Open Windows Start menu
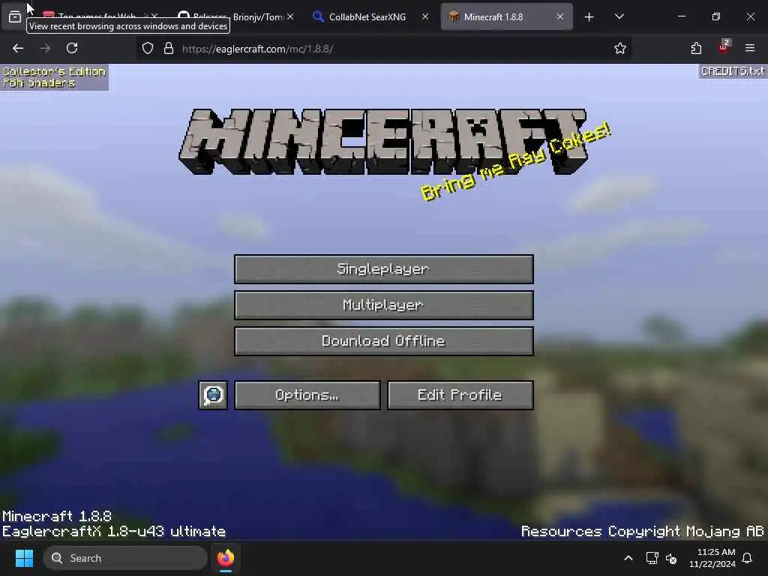768x576 pixels. [24, 558]
